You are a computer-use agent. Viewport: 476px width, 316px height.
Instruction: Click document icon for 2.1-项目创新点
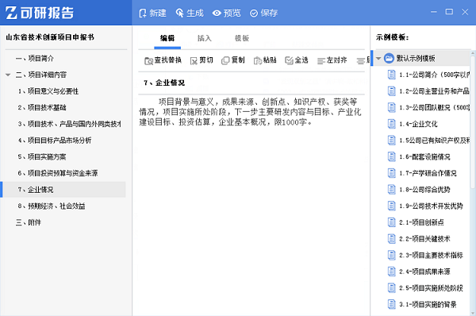pyautogui.click(x=392, y=222)
